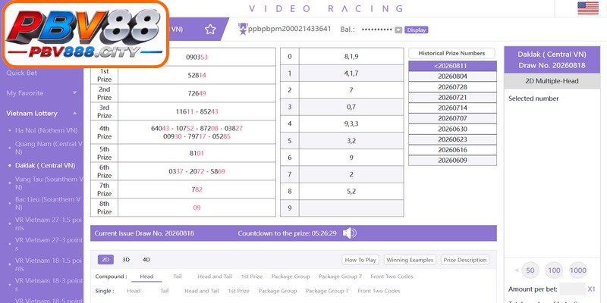This screenshot has width=607, height=303.
Task: Select Quang Nam (Central VN) lottery
Action: tap(49, 148)
